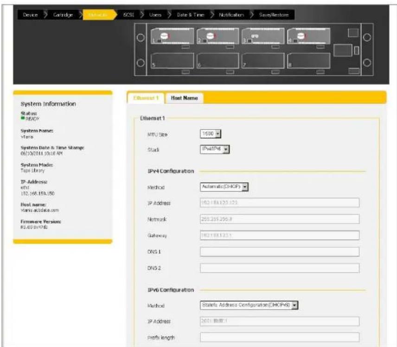Image resolution: width=397 pixels, height=347 pixels.
Task: Click the Prefix length field
Action: point(280,337)
